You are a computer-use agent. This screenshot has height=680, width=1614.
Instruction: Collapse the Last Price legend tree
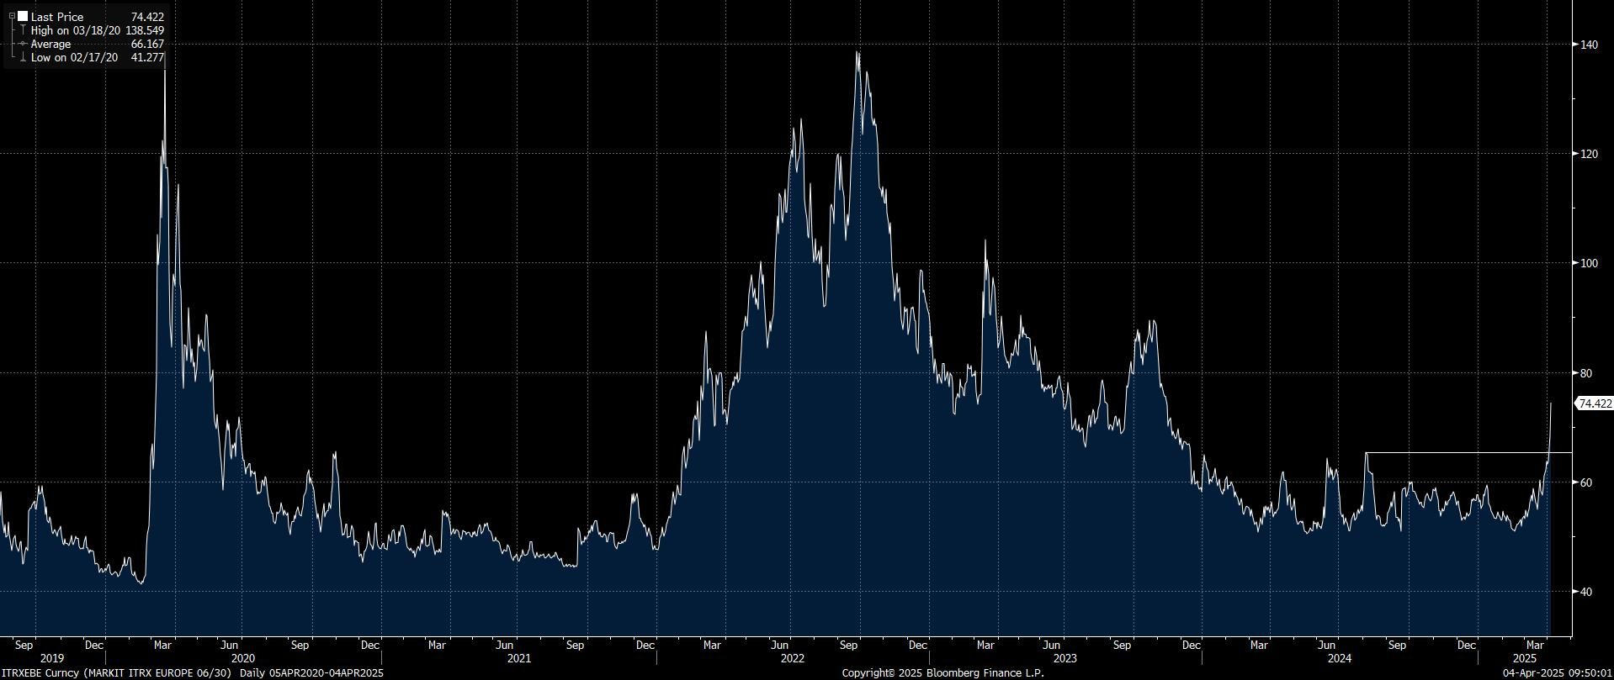click(12, 17)
